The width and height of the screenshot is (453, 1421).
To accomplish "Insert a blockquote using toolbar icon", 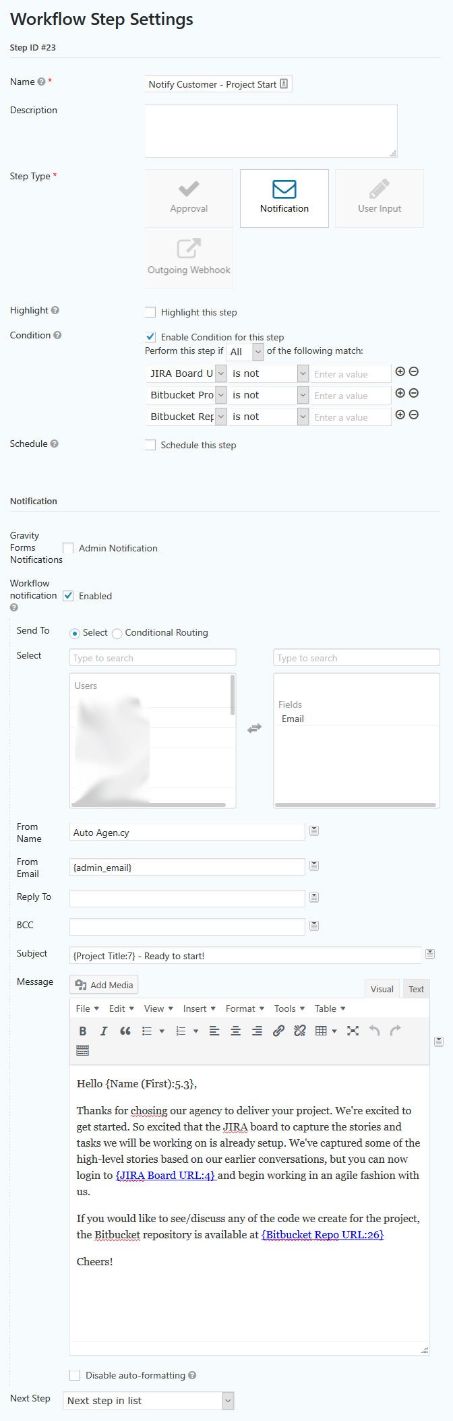I will click(125, 1031).
